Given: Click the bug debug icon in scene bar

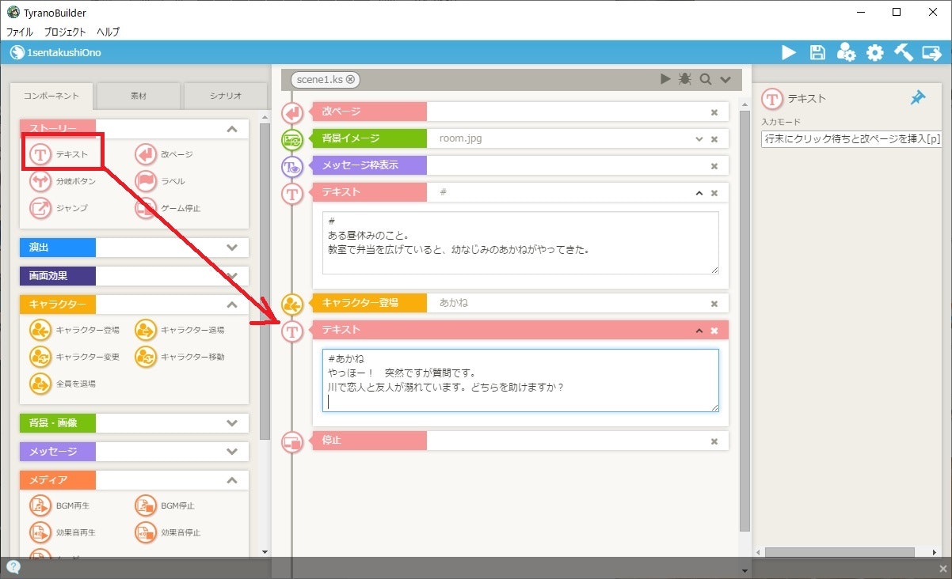Looking at the screenshot, I should point(685,79).
